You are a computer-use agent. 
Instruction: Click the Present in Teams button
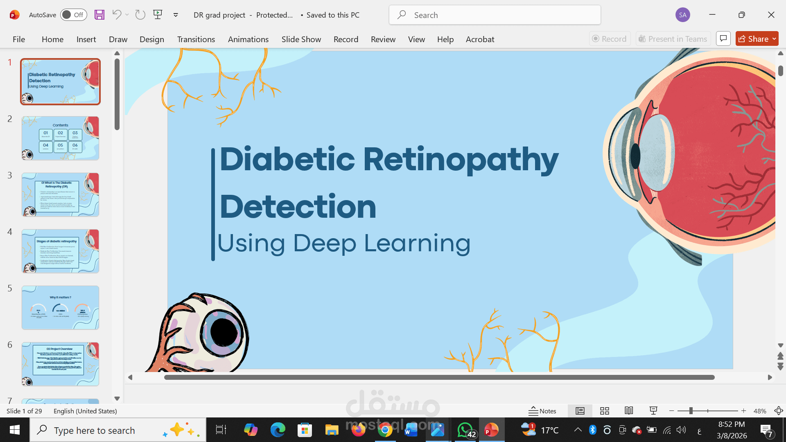click(x=673, y=39)
